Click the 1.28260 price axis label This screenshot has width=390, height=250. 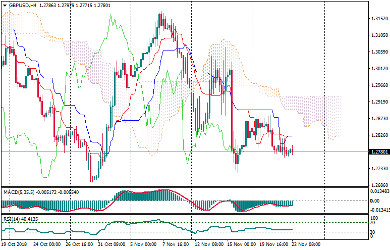377,135
